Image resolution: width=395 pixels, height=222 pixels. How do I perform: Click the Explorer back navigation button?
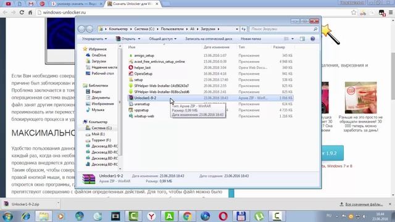tap(81, 29)
